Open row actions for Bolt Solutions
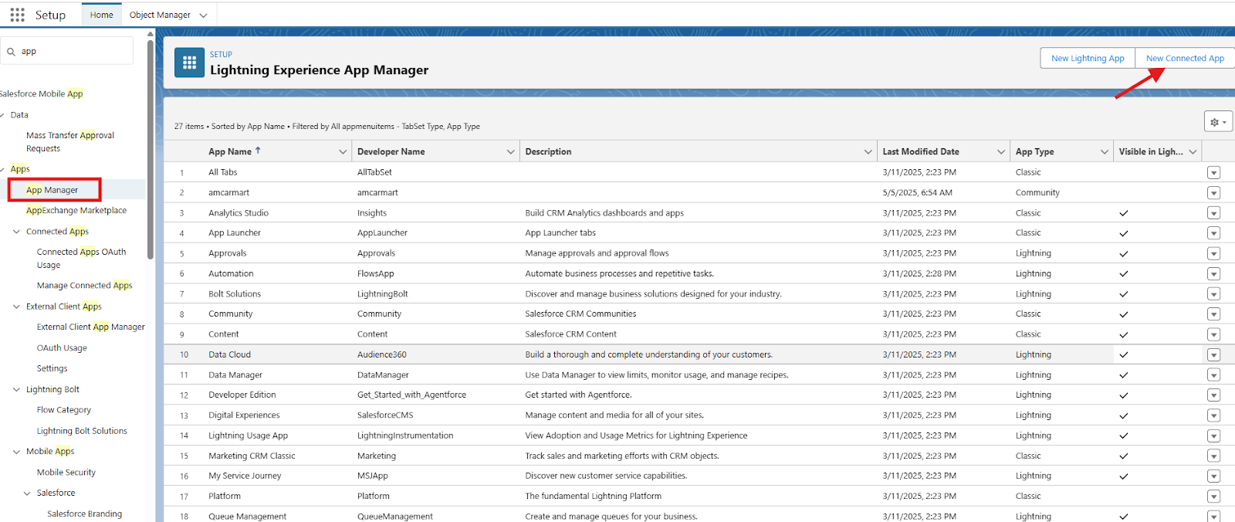Viewport: 1235px width, 522px height. click(1213, 294)
